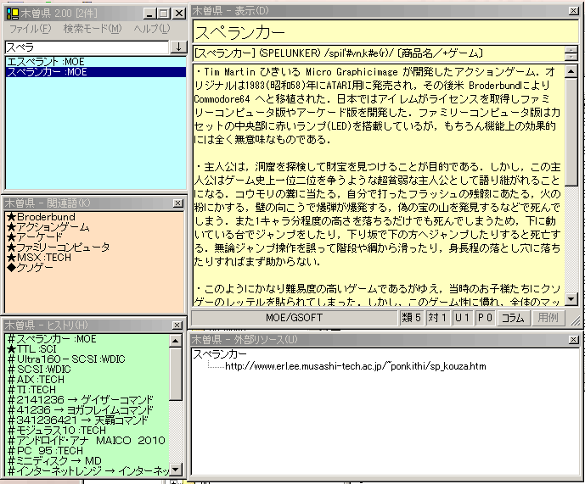Open related term ★アーケード

point(35,237)
